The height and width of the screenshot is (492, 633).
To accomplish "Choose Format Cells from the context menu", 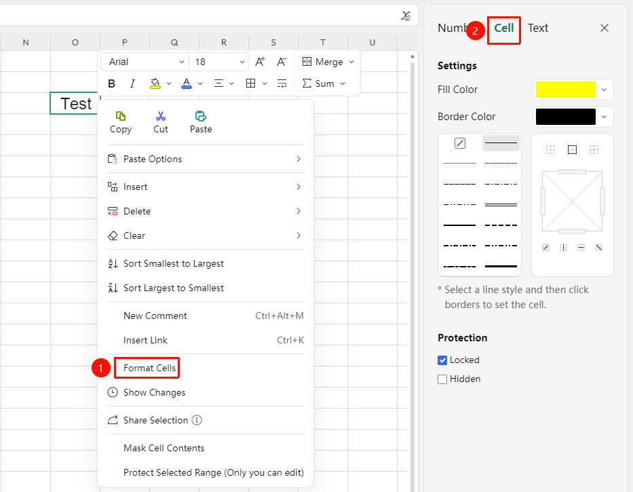I will 150,368.
